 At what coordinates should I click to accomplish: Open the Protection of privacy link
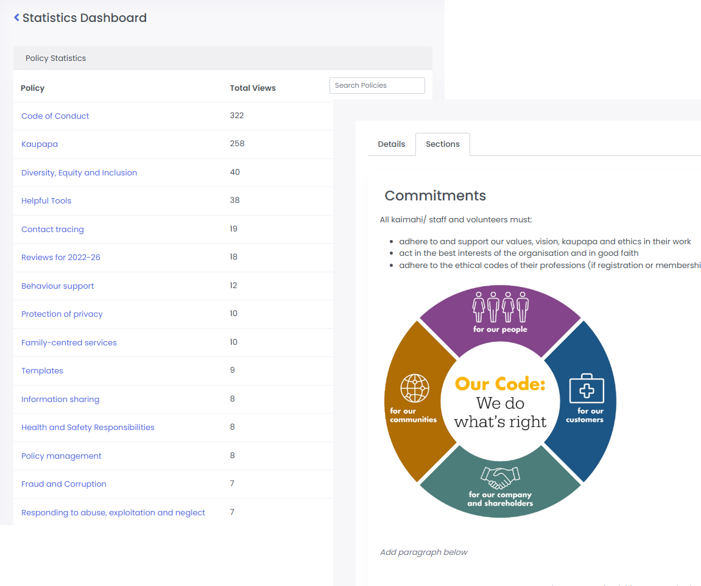[62, 314]
